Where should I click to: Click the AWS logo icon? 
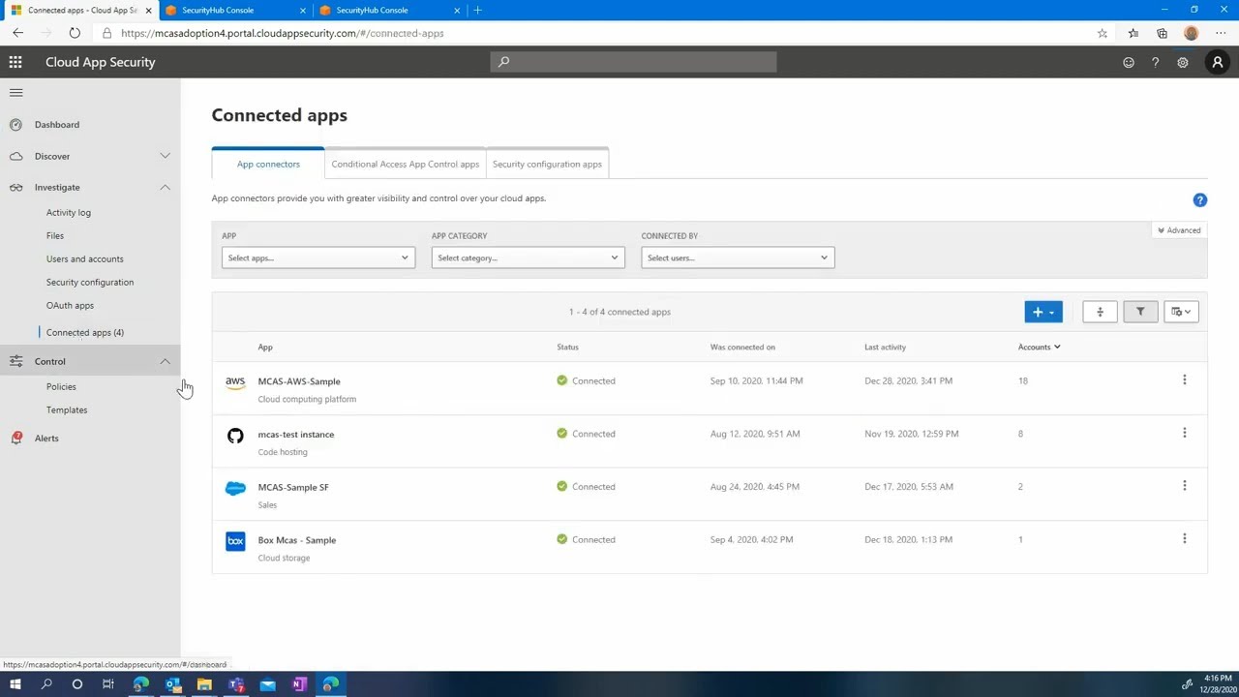click(x=235, y=382)
